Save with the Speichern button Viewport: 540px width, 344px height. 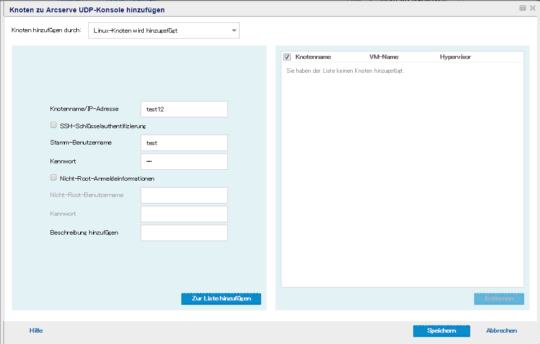[441, 331]
